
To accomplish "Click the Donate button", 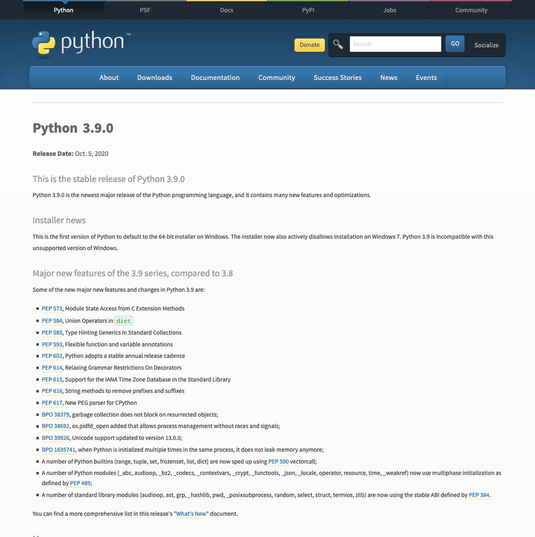I will [x=309, y=45].
